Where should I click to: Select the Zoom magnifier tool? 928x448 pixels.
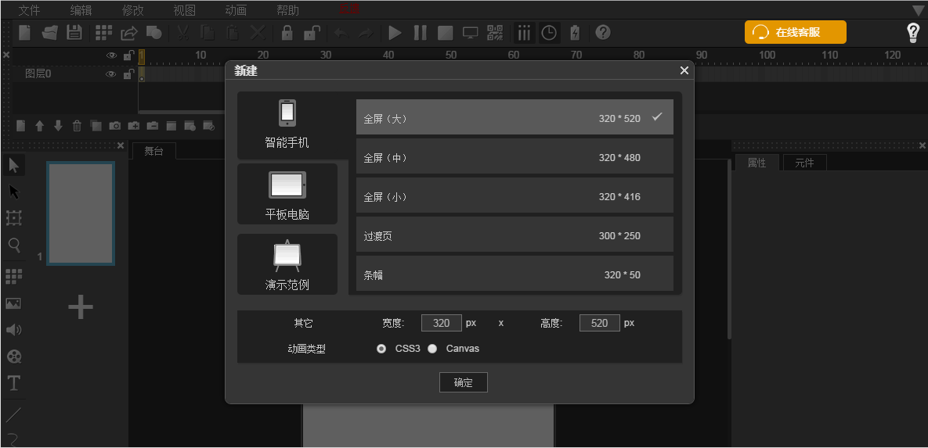point(13,245)
